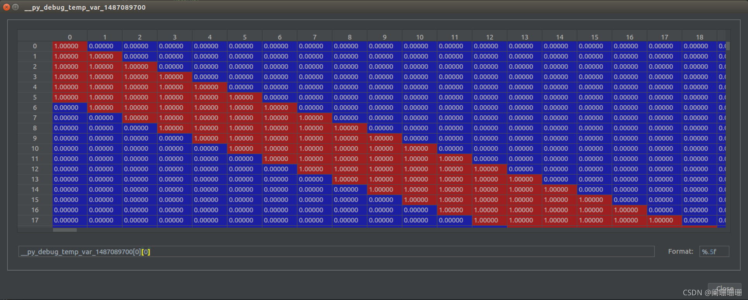Click cell row 6, column 0 showing 0.00000

point(70,108)
